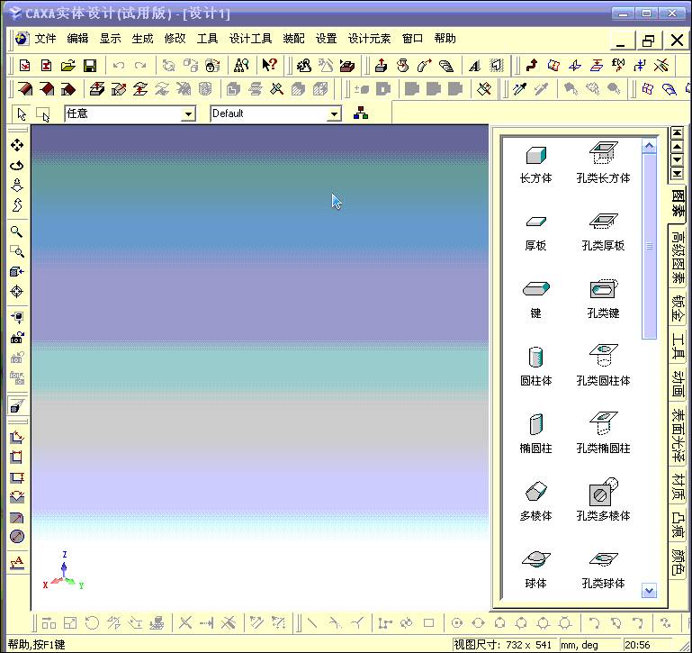The width and height of the screenshot is (692, 653).
Task: Click the extrude feature icon in second toolbar
Action: click(x=96, y=89)
